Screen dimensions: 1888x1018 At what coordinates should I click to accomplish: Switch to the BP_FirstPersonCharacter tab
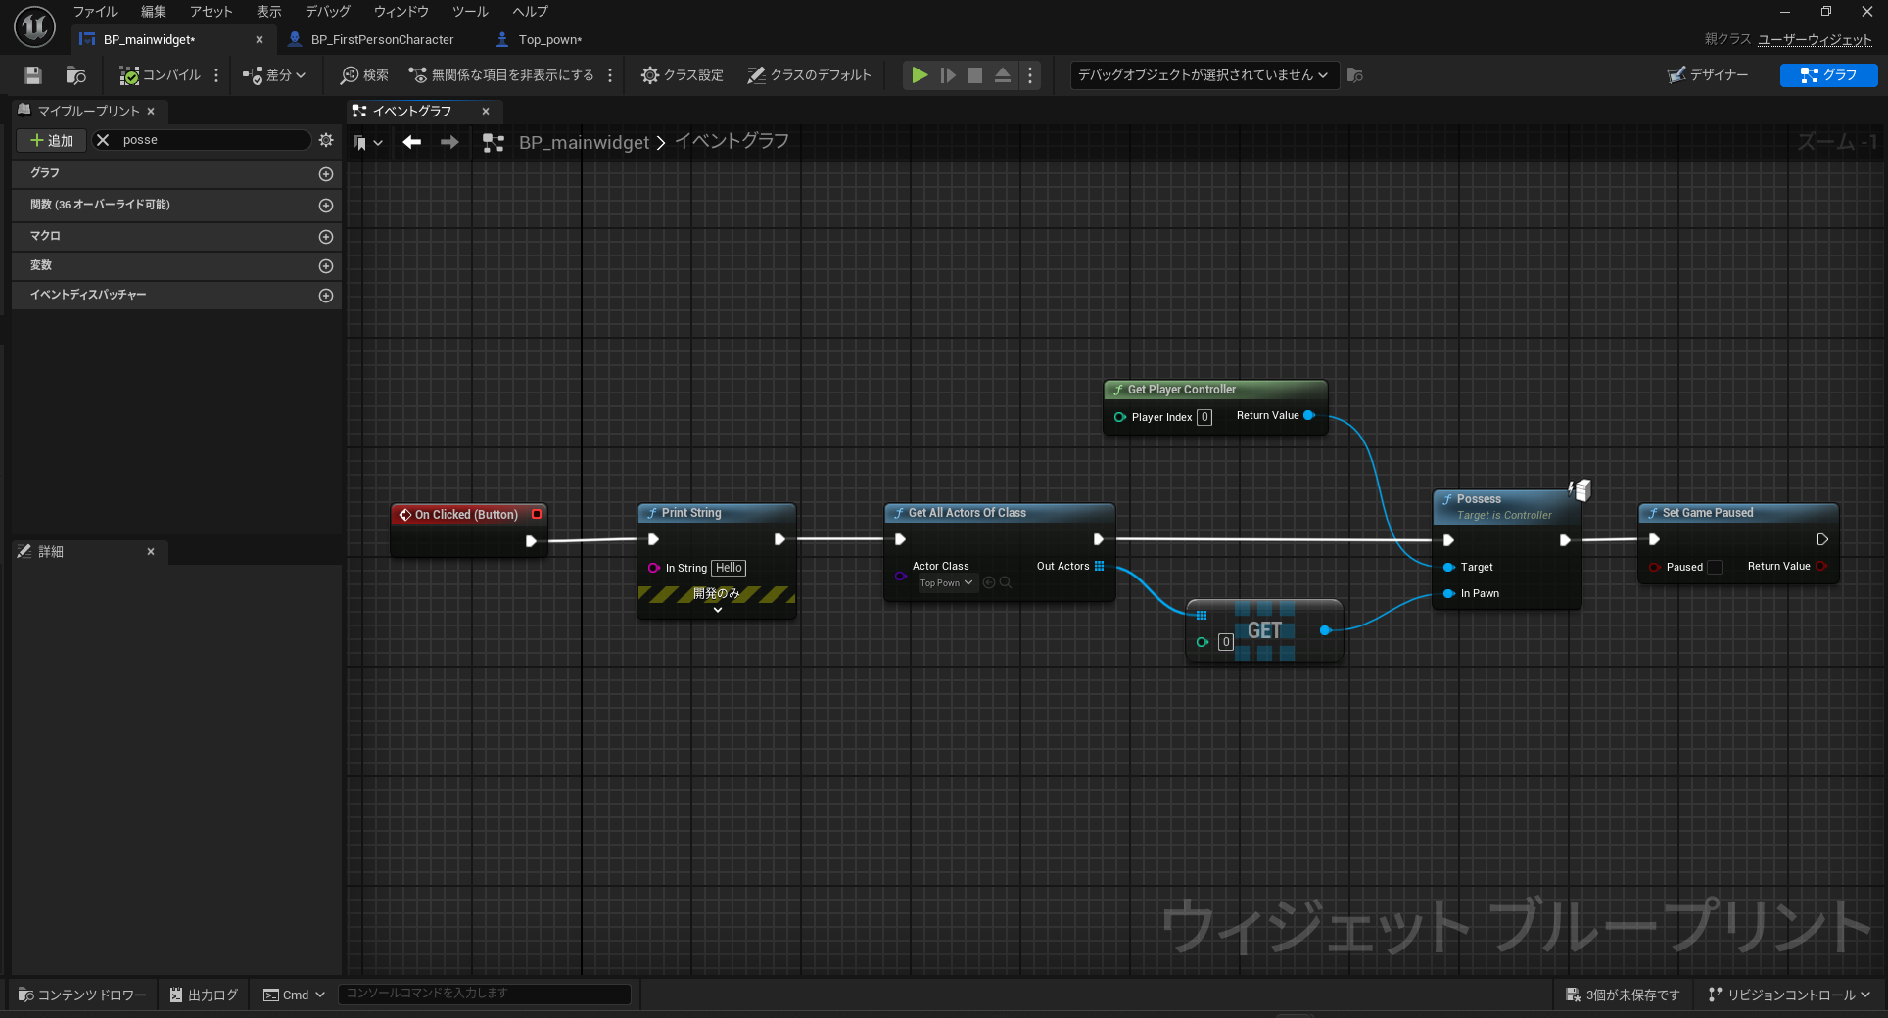coord(382,40)
